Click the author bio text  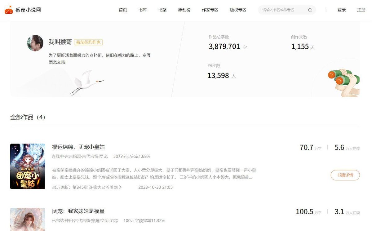coord(100,59)
